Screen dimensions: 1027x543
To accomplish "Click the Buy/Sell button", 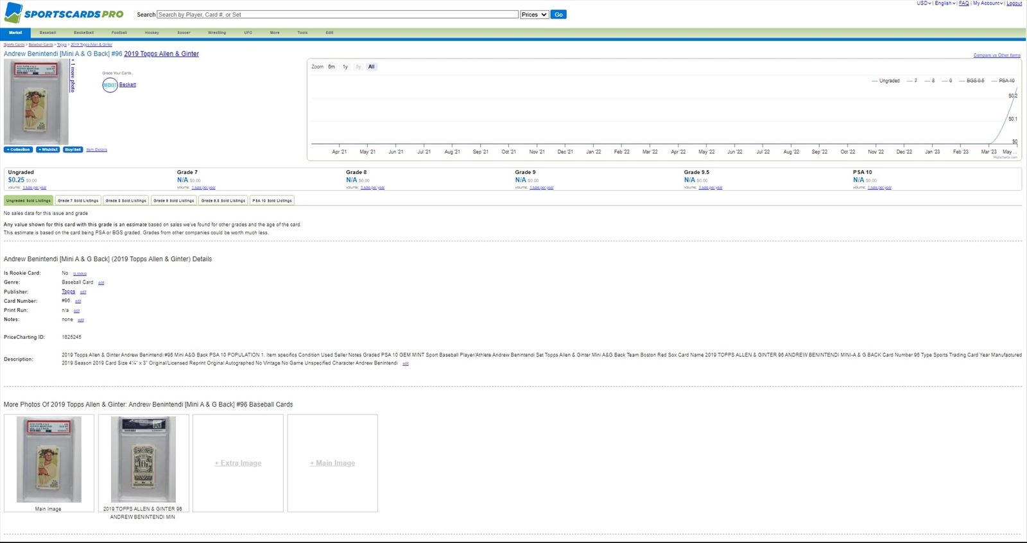I will pyautogui.click(x=73, y=150).
